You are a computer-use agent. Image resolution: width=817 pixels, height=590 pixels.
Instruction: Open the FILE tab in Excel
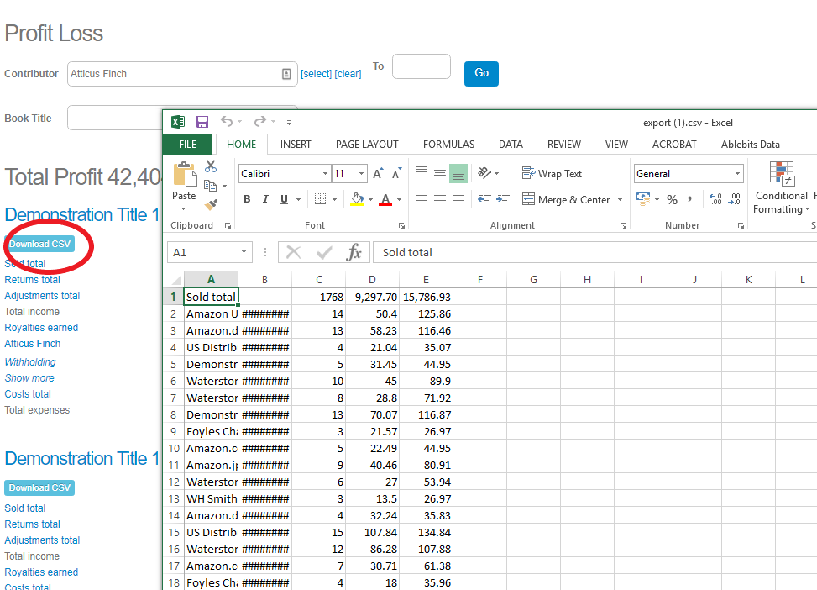tap(187, 144)
